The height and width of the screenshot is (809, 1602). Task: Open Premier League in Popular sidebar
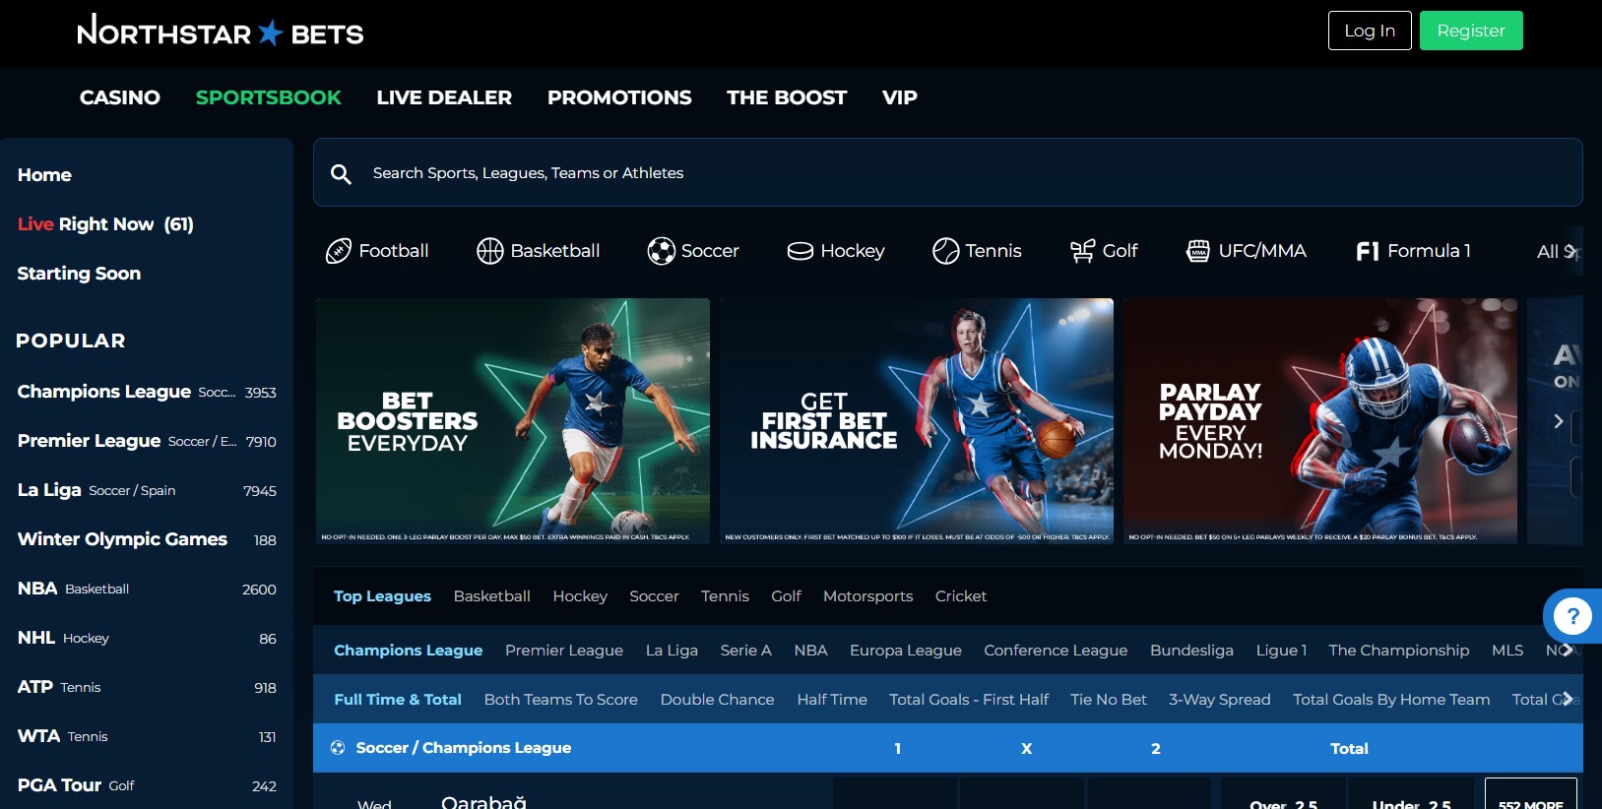pyautogui.click(x=147, y=441)
